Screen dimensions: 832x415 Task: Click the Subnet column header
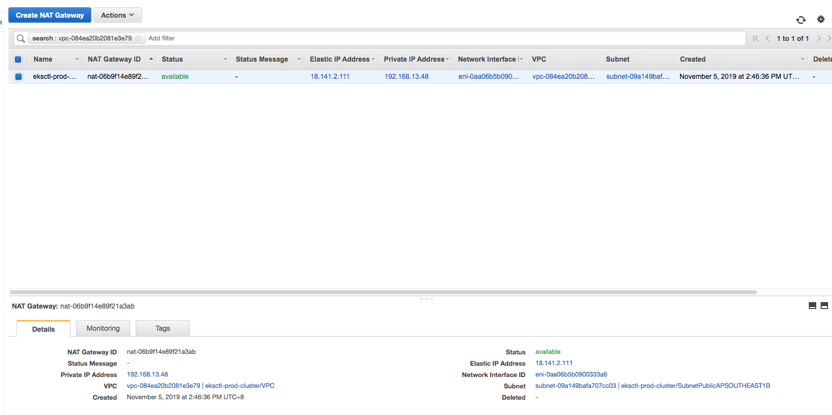click(x=617, y=59)
